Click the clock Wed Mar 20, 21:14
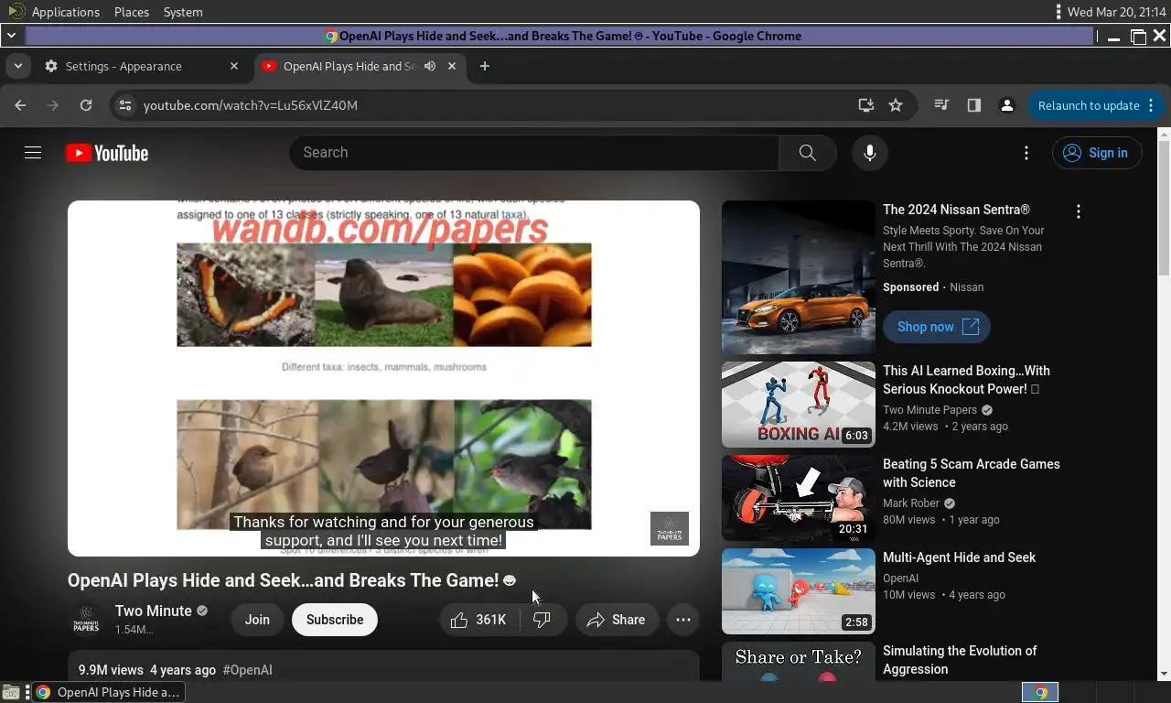This screenshot has width=1171, height=703. click(1116, 12)
